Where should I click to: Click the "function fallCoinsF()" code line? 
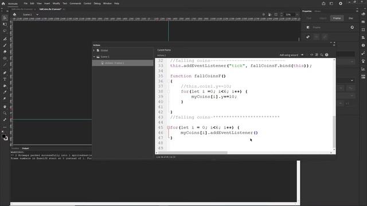click(x=198, y=76)
